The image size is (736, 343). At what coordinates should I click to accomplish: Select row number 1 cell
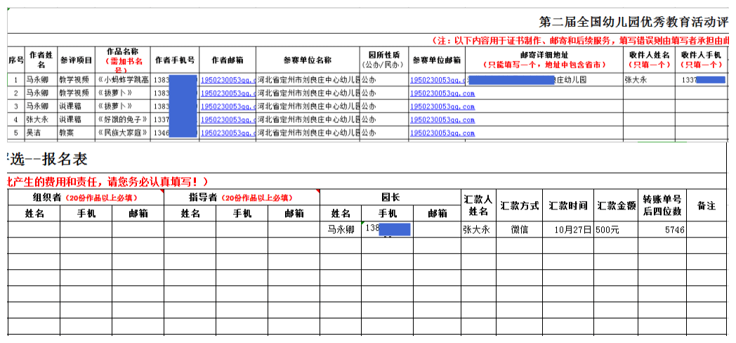(x=15, y=80)
